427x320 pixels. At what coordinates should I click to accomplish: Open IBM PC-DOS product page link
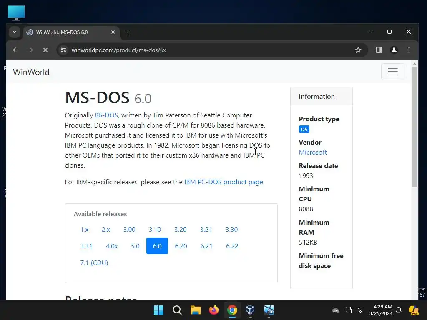(224, 182)
